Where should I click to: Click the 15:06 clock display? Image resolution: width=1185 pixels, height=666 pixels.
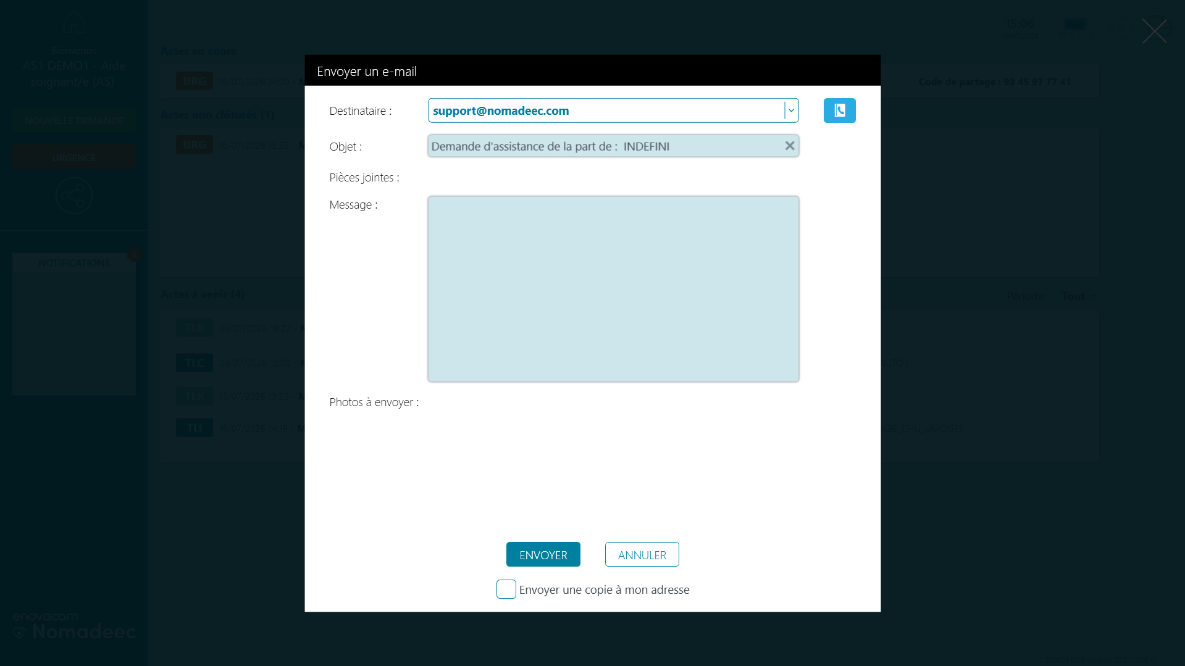[1020, 24]
